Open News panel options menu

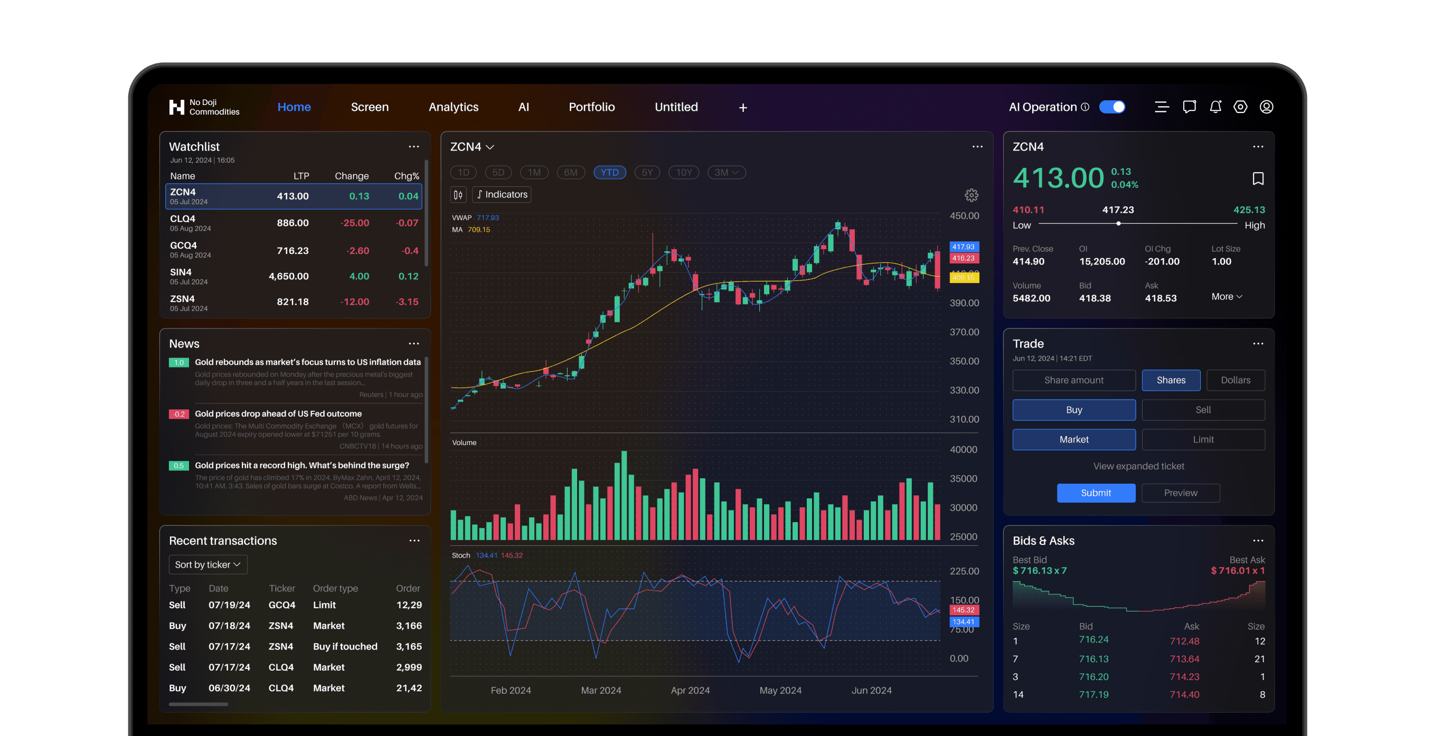414,344
